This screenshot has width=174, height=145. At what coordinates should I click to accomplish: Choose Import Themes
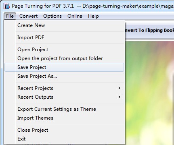(64, 118)
